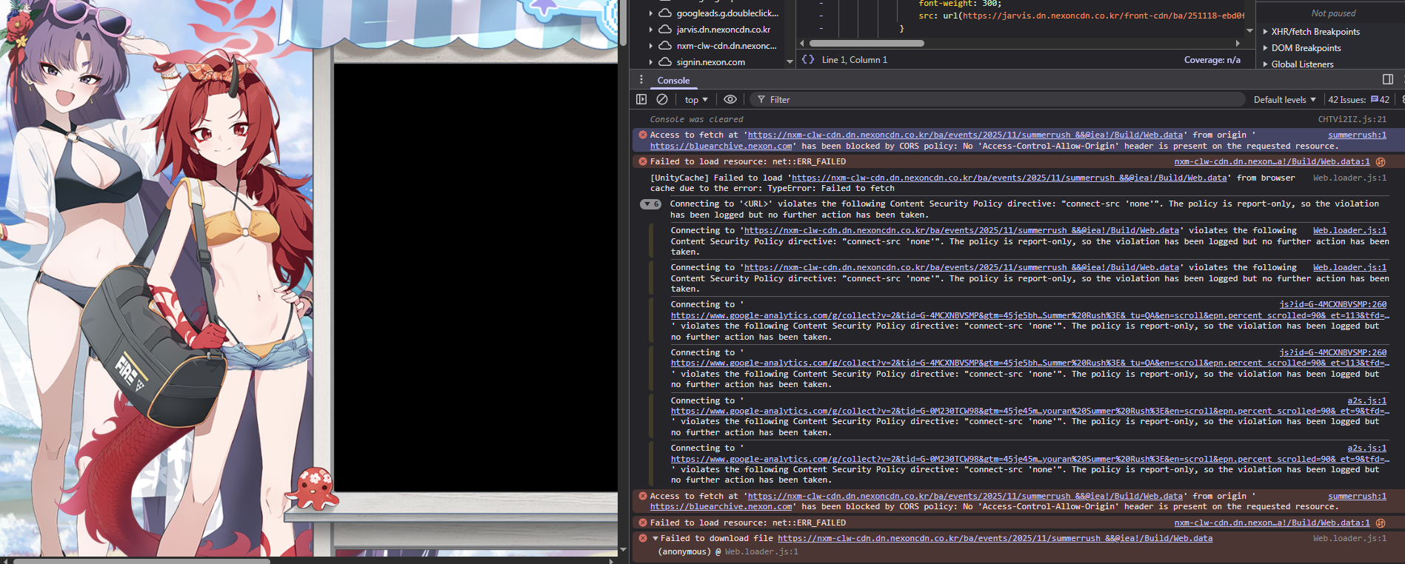Open the first nxm-clw-cdn Web.data:1 source link
Screen dimensions: 1405x564
click(1272, 161)
